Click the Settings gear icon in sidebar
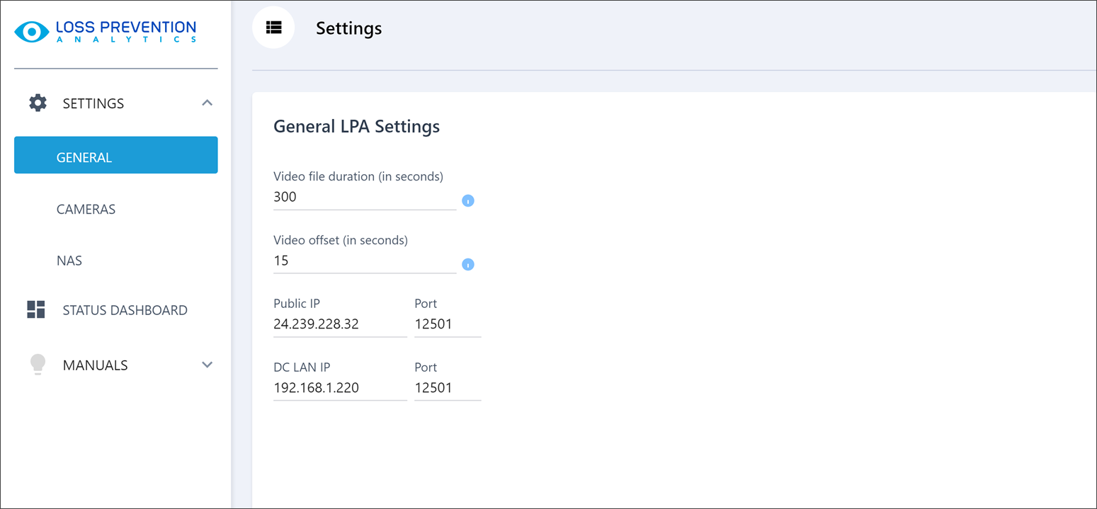Image resolution: width=1097 pixels, height=509 pixels. 38,103
